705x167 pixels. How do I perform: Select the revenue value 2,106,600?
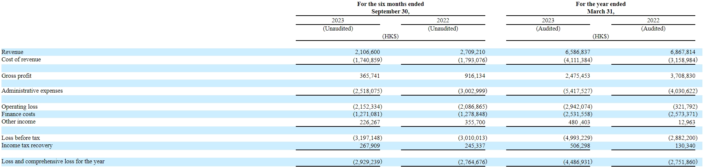(367, 52)
